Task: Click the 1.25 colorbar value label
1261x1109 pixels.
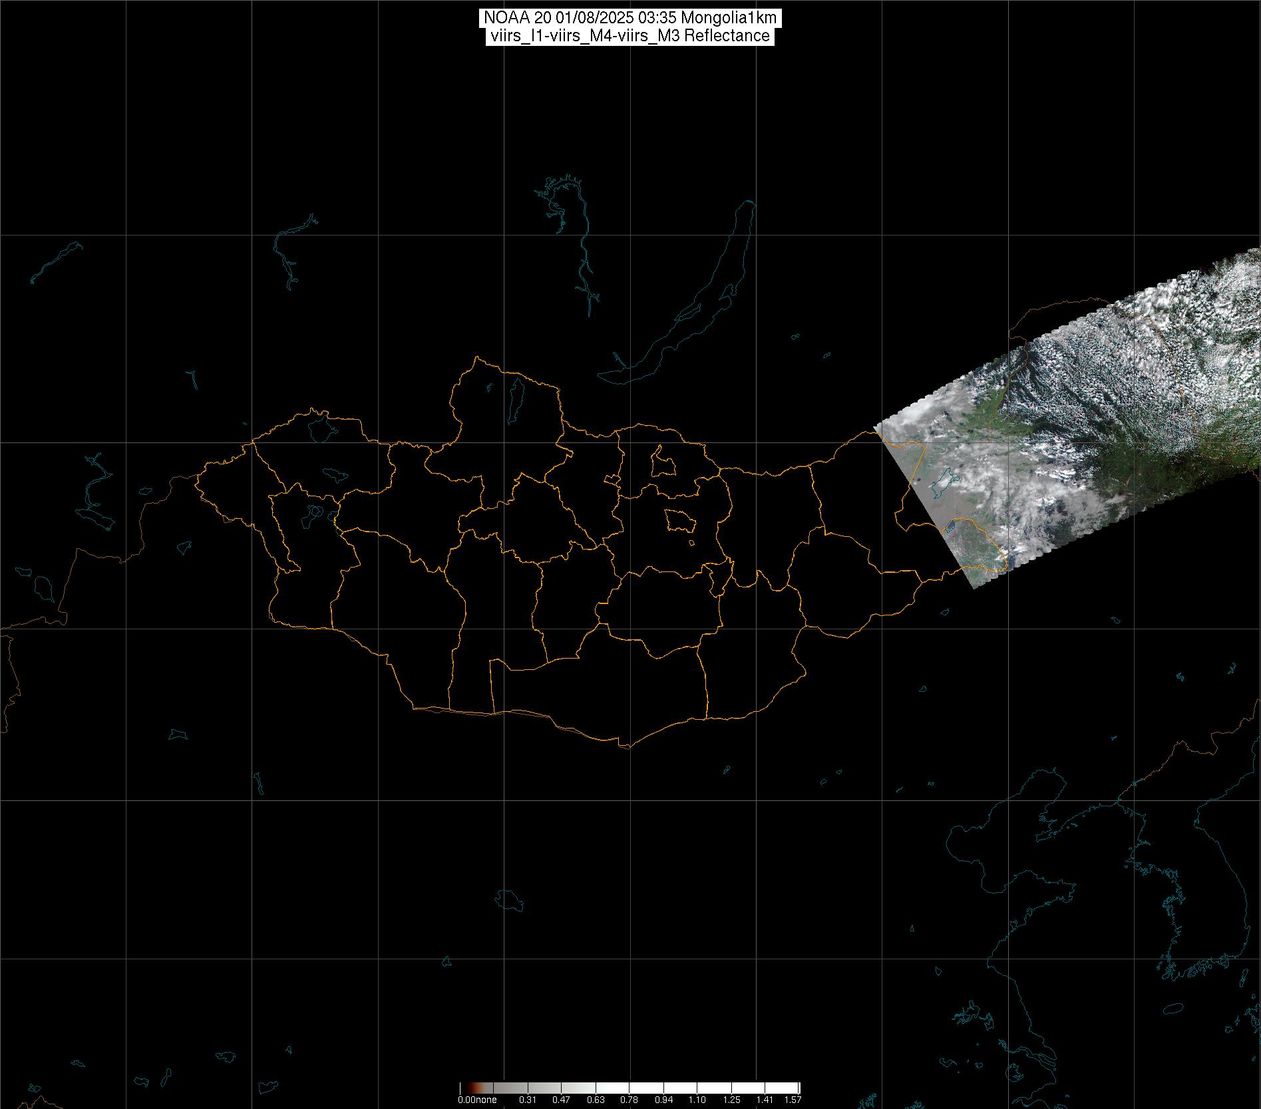Action: tap(731, 1100)
